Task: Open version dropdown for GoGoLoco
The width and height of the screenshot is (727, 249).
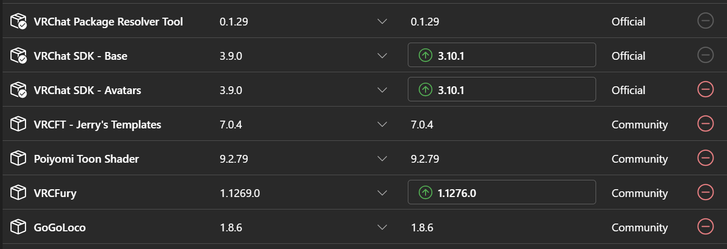Action: point(382,227)
